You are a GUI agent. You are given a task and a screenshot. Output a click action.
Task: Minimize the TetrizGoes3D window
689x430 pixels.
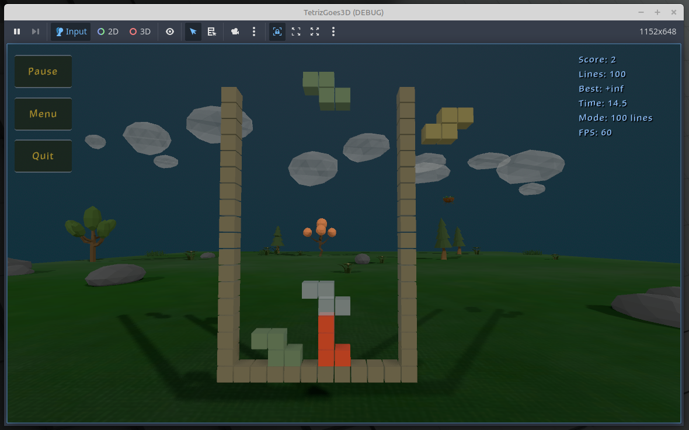click(641, 12)
